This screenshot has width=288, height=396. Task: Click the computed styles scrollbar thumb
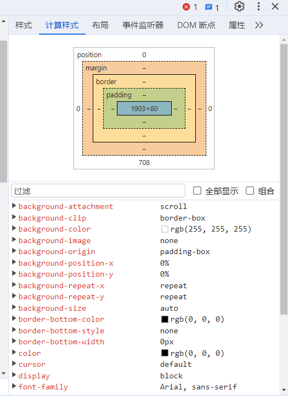tap(284, 179)
